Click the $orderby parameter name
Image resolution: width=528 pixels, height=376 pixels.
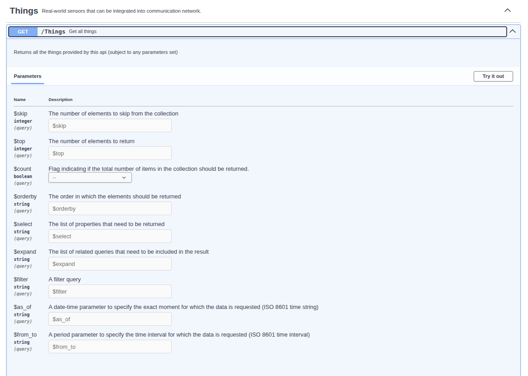pos(25,197)
